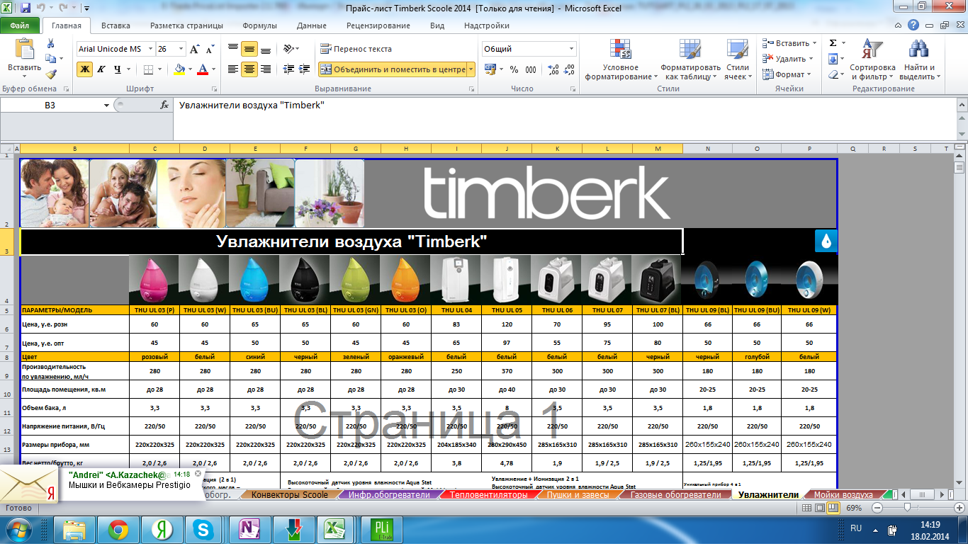The height and width of the screenshot is (551, 968).
Task: Align text to the top of the cell
Action: (x=233, y=50)
